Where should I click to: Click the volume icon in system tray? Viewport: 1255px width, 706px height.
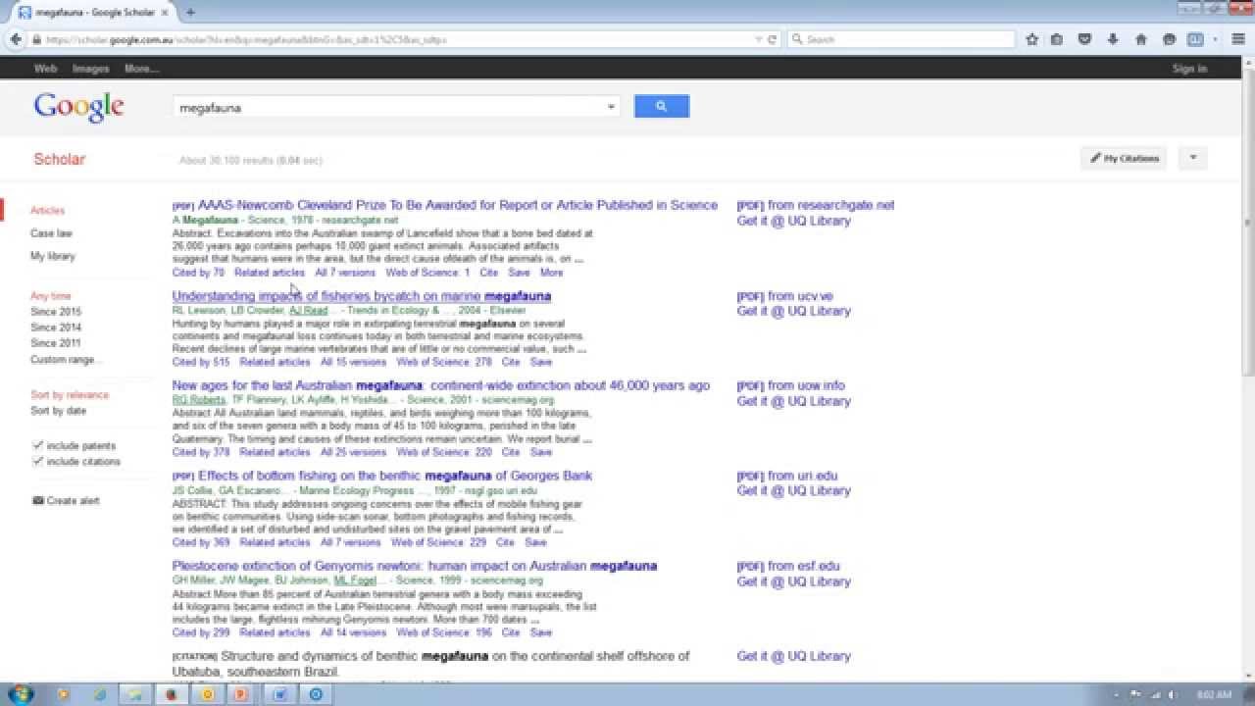coord(1173,694)
